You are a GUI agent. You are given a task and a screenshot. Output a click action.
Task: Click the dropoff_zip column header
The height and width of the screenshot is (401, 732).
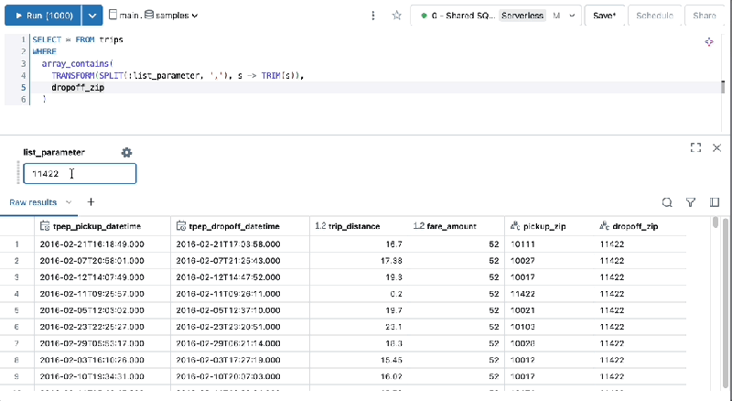pos(640,226)
